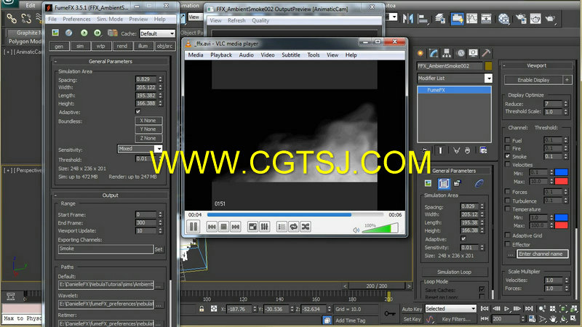Click Spacing value field in FumeFX window
582x327 pixels.
[x=146, y=79]
